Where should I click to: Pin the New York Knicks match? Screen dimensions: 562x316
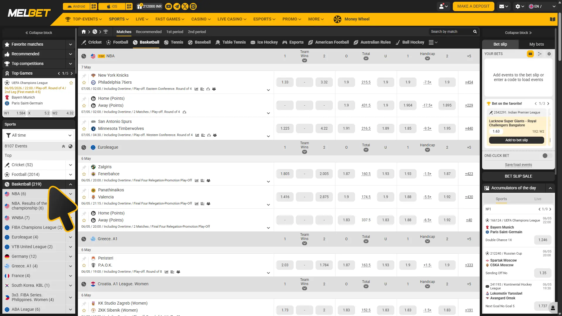coord(84,76)
